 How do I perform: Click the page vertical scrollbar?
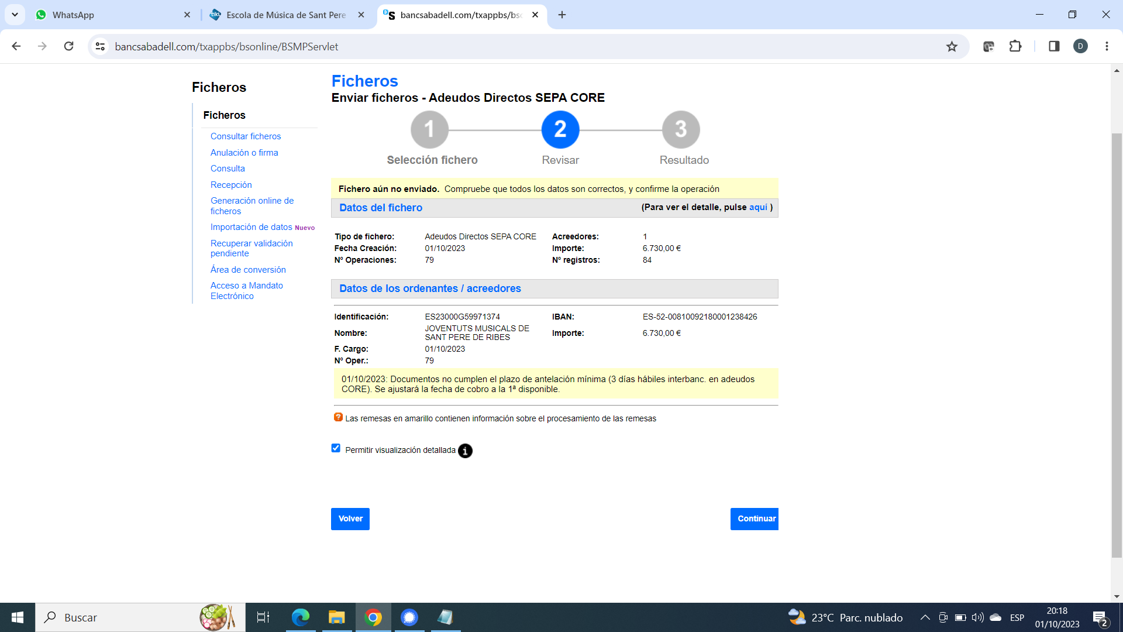[x=1117, y=345]
